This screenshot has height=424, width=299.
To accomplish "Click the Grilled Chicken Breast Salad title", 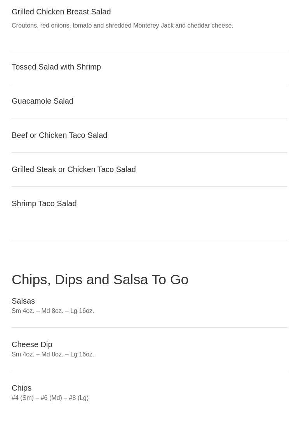I will click(61, 12).
